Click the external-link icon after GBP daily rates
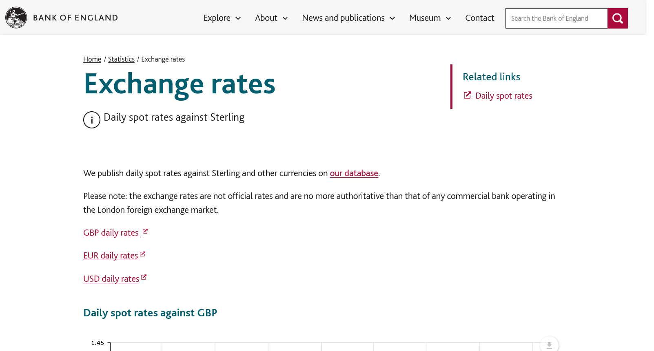 coord(145,231)
